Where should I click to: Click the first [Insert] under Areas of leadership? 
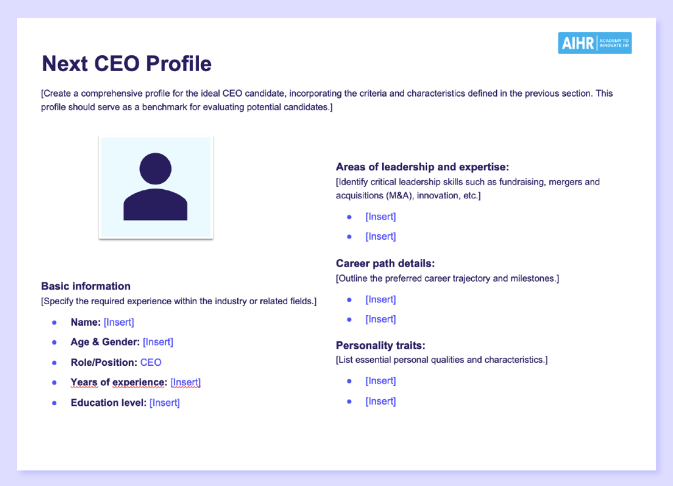381,217
